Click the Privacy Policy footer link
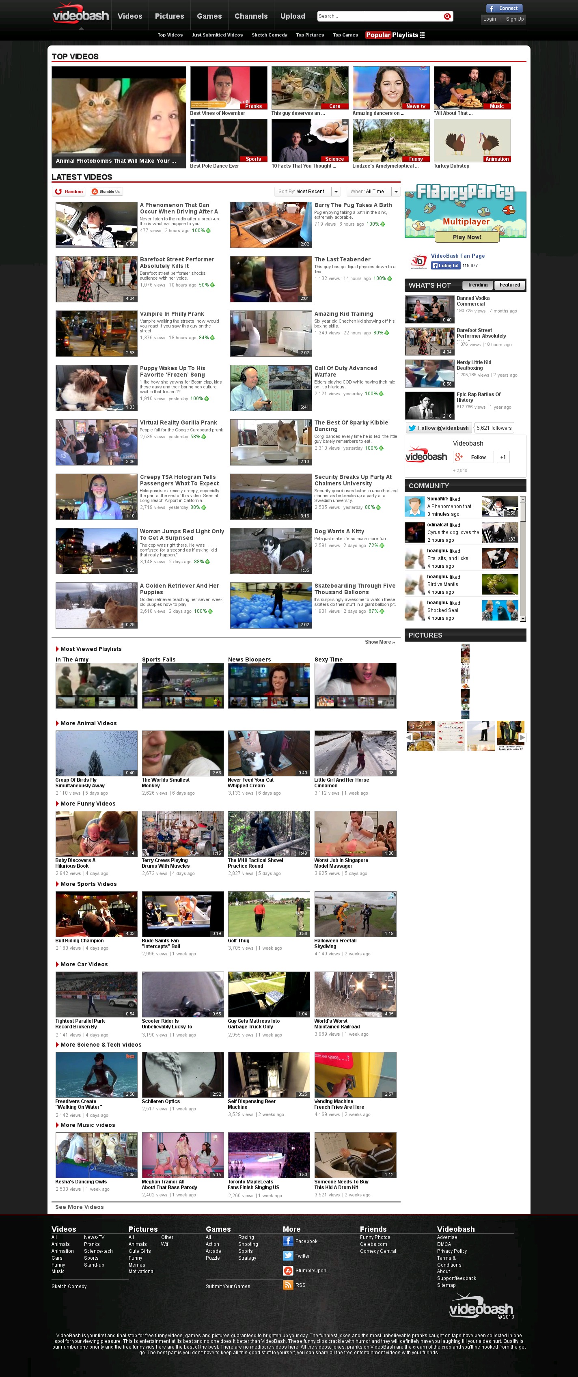 tap(452, 1251)
